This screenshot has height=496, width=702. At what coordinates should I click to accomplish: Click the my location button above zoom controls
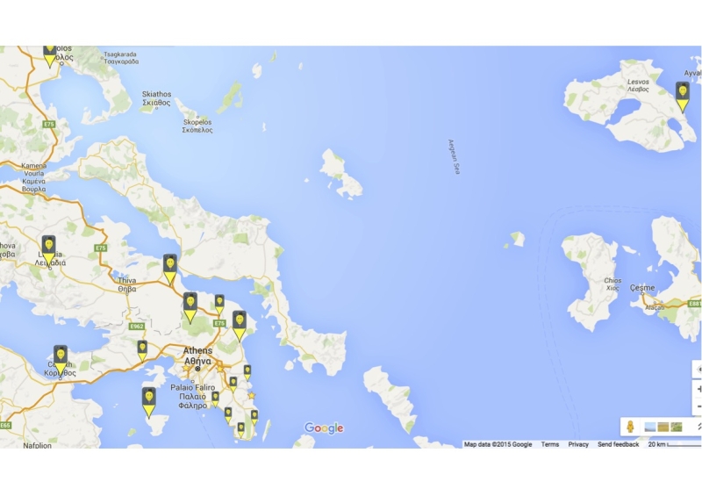coord(698,370)
